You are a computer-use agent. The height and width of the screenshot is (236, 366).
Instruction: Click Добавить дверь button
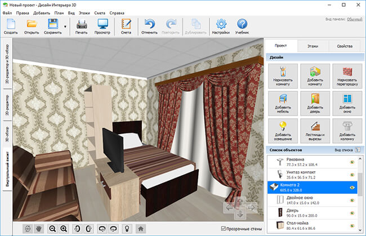coord(315,104)
